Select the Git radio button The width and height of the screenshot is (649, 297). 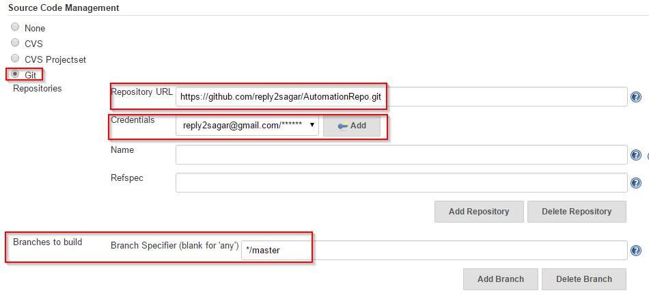pyautogui.click(x=15, y=74)
